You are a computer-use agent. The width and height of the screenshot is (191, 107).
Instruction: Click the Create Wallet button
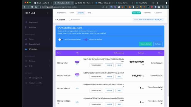[145, 44]
